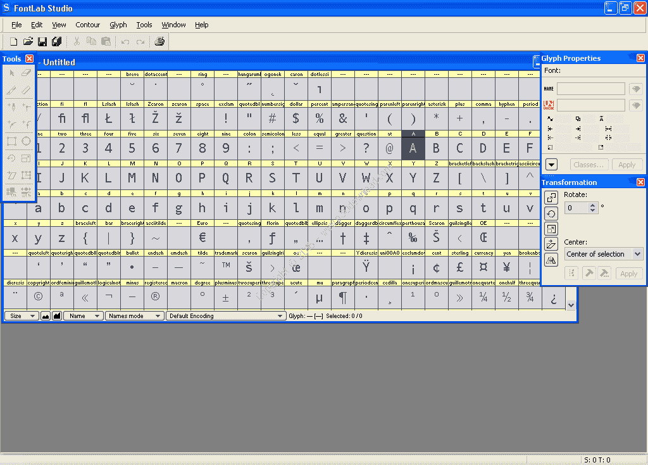Select the Knife tool
648x465 pixels.
[x=11, y=90]
